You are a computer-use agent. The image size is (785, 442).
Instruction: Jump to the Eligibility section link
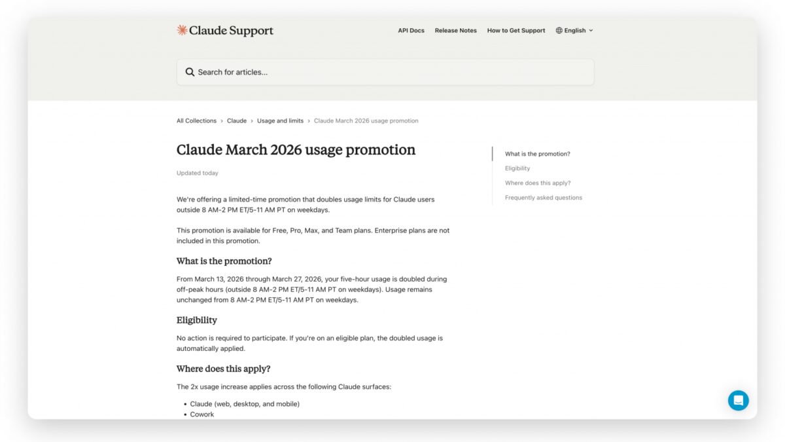click(x=517, y=168)
